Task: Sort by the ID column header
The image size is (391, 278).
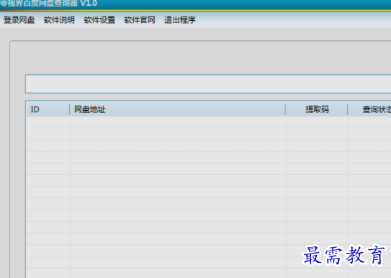Action: point(48,109)
